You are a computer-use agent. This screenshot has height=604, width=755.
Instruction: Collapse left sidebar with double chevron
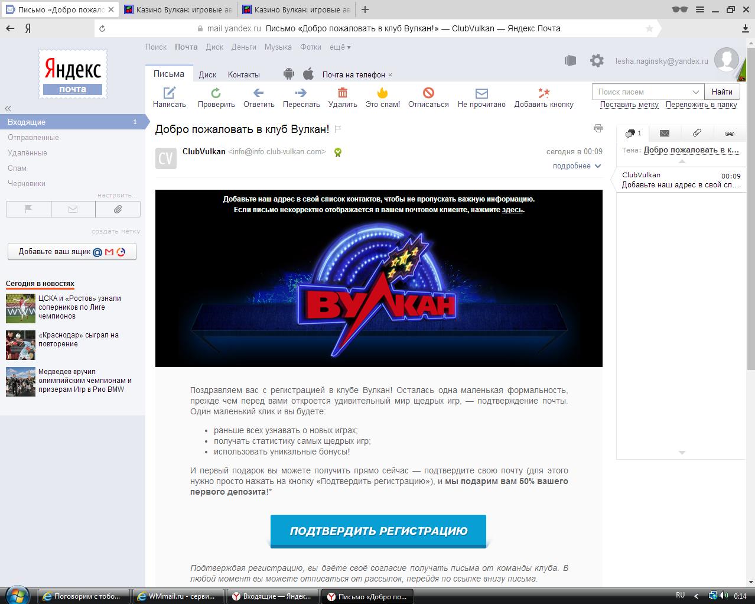pyautogui.click(x=8, y=109)
